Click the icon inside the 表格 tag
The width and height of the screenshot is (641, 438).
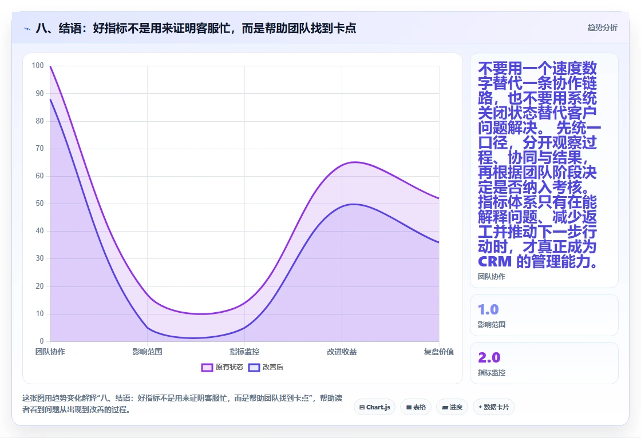(x=409, y=407)
